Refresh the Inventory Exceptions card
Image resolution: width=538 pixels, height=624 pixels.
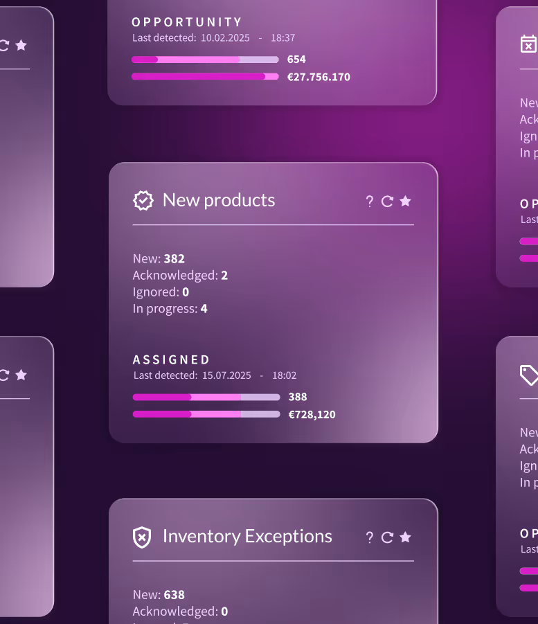[x=387, y=537]
